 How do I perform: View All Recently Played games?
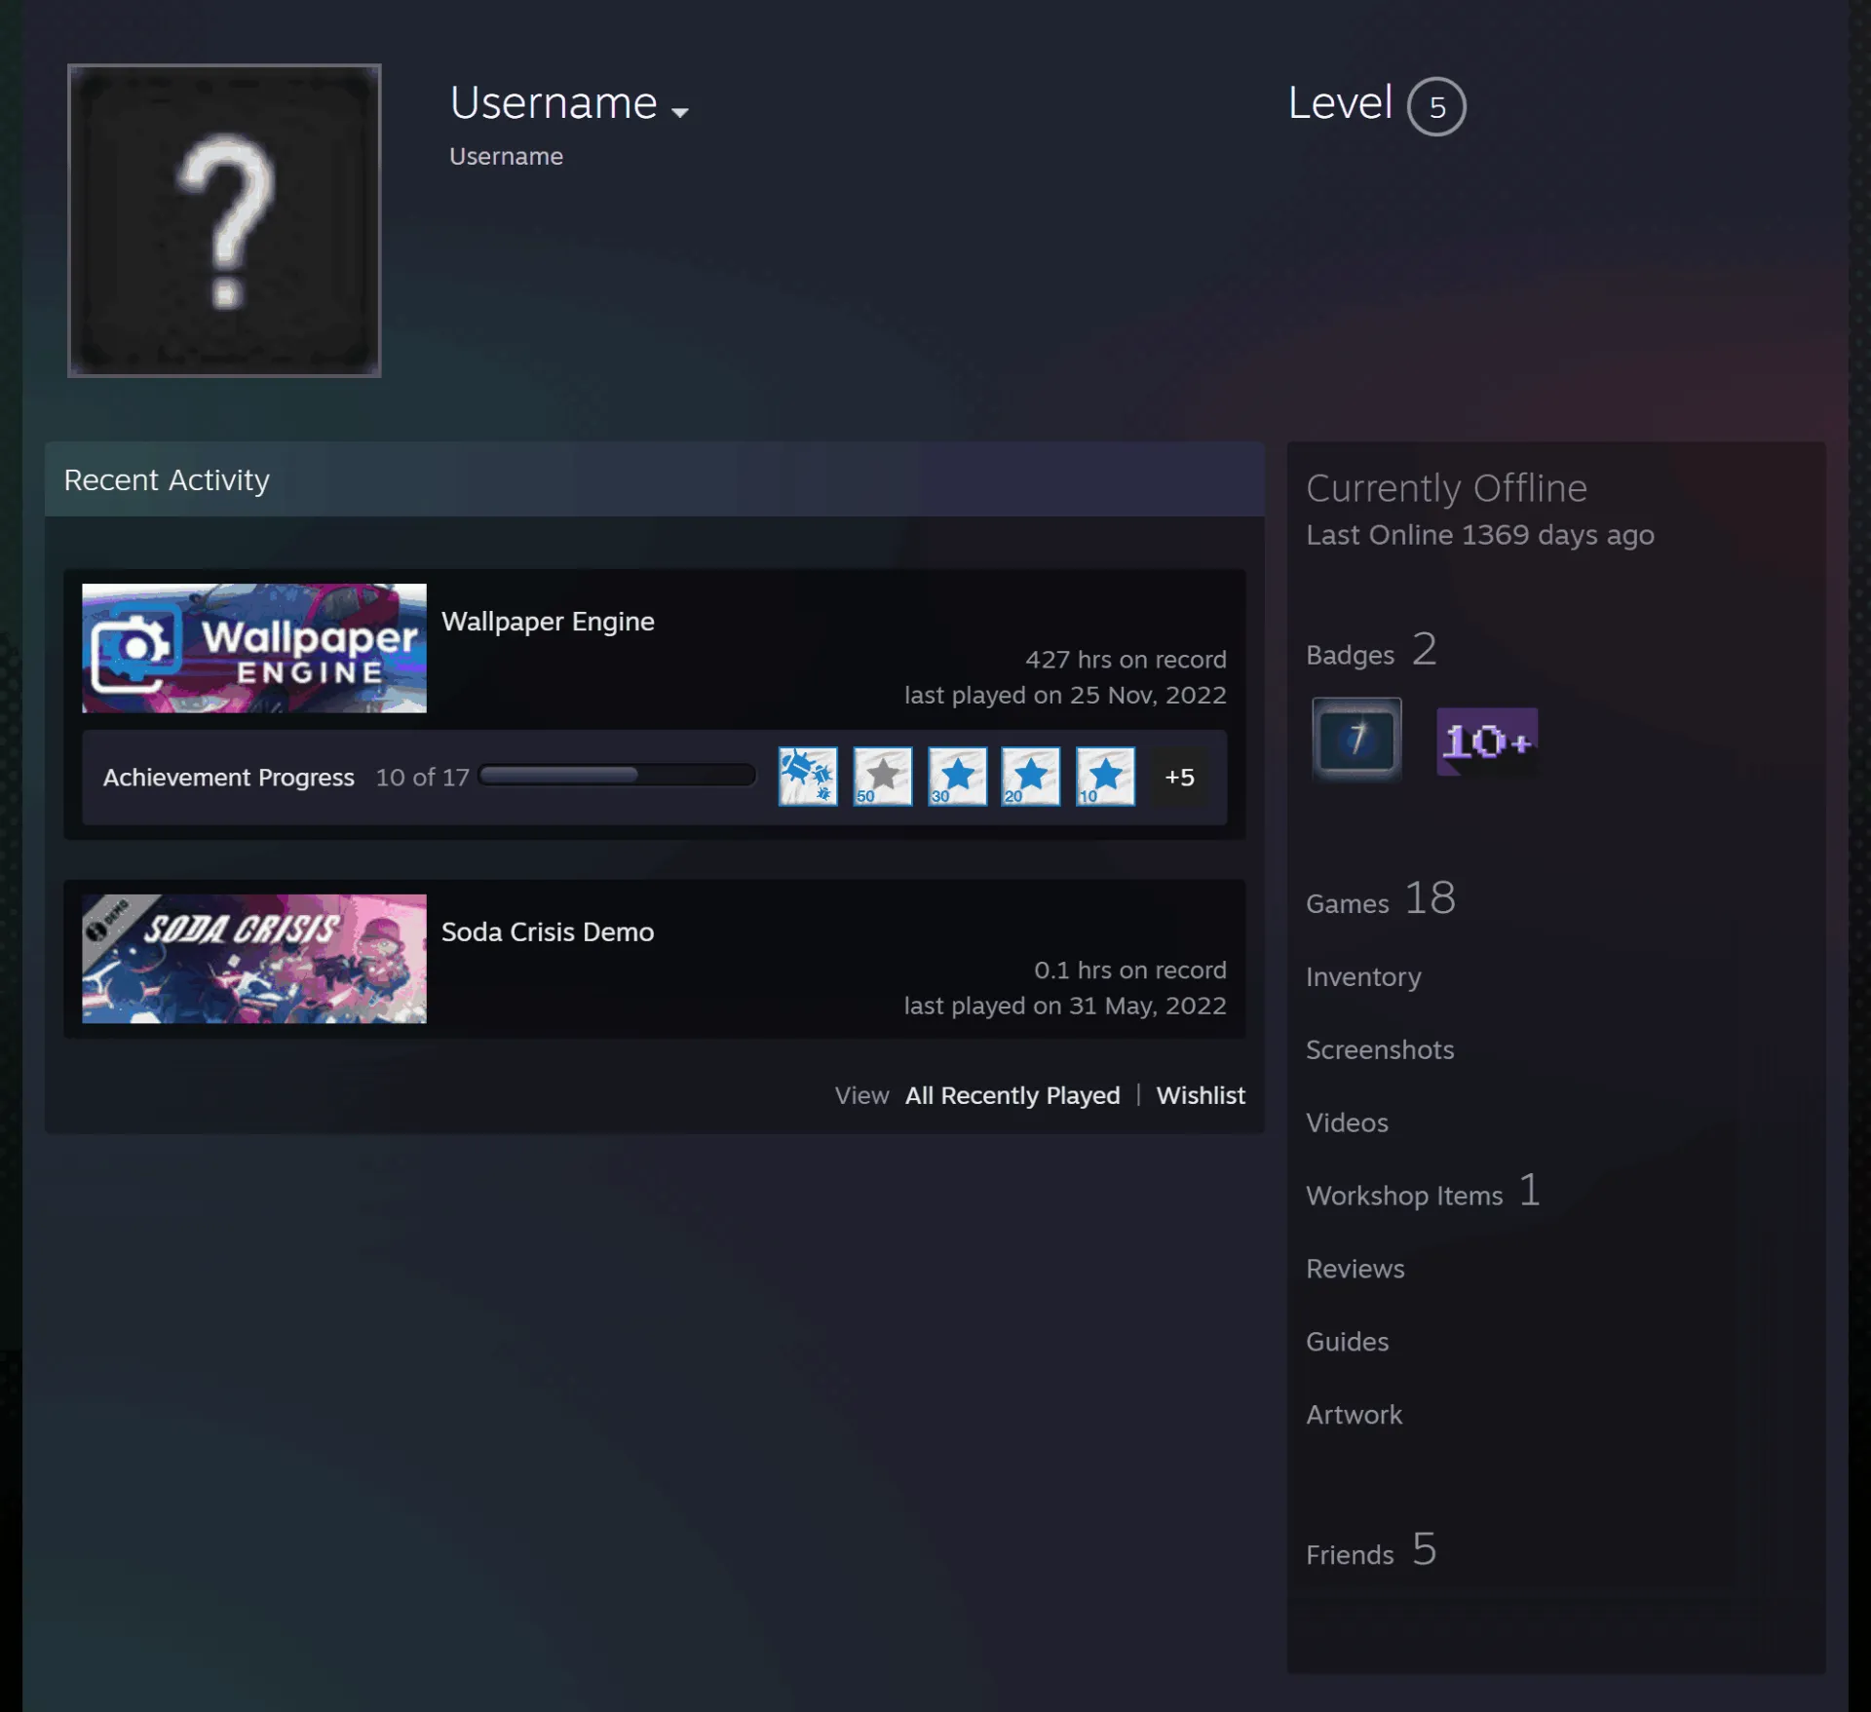point(1012,1095)
